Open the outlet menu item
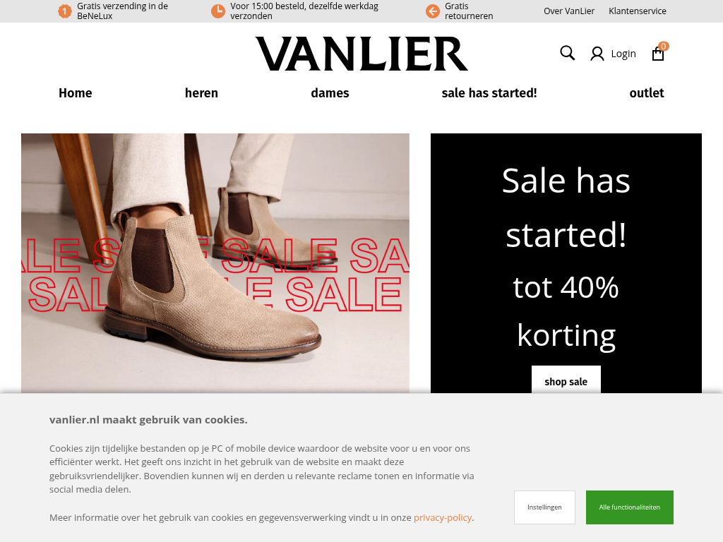The image size is (723, 542). point(647,93)
